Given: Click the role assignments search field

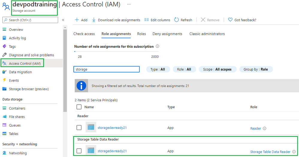Looking at the screenshot, I should point(106,69).
